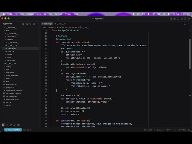
Task: Open the Selection menu
Action: coord(30,14)
